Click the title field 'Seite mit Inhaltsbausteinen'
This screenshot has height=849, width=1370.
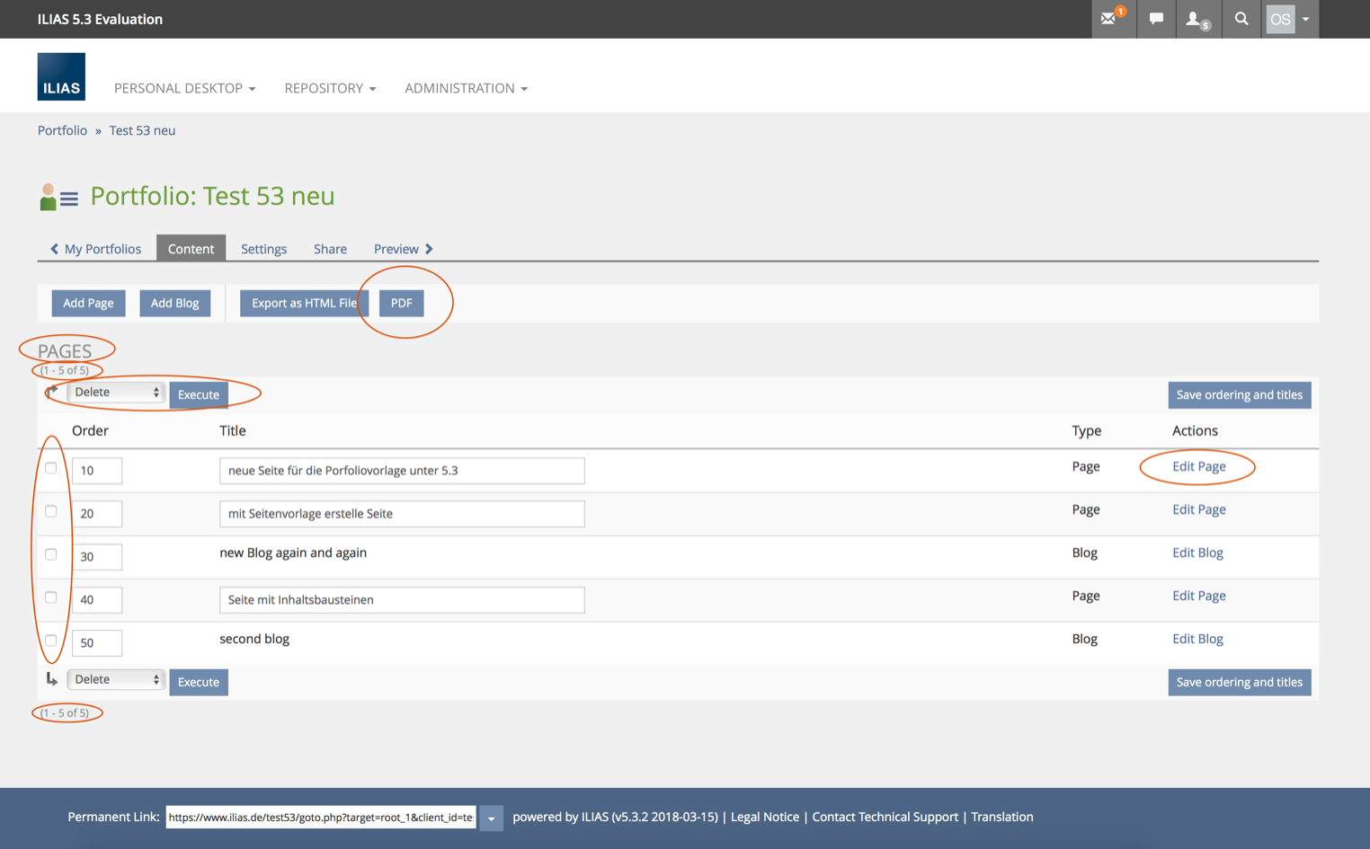[x=402, y=599]
